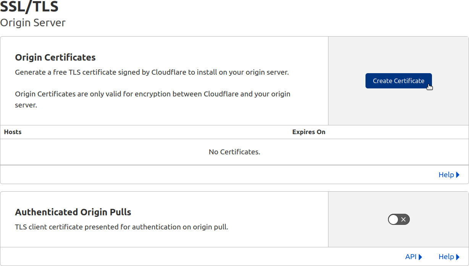Select the Expires On column header
Viewport: 469px width, 266px height.
(x=309, y=132)
